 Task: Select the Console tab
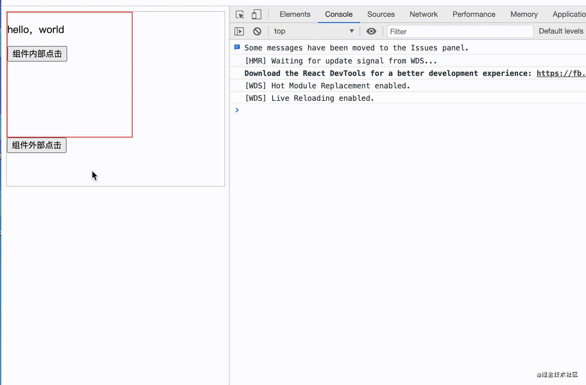click(x=339, y=14)
